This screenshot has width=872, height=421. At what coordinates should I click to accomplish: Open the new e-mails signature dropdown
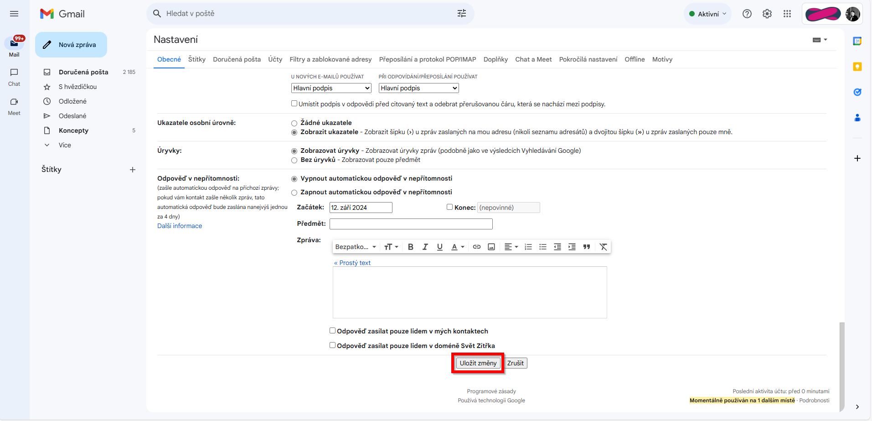(331, 88)
